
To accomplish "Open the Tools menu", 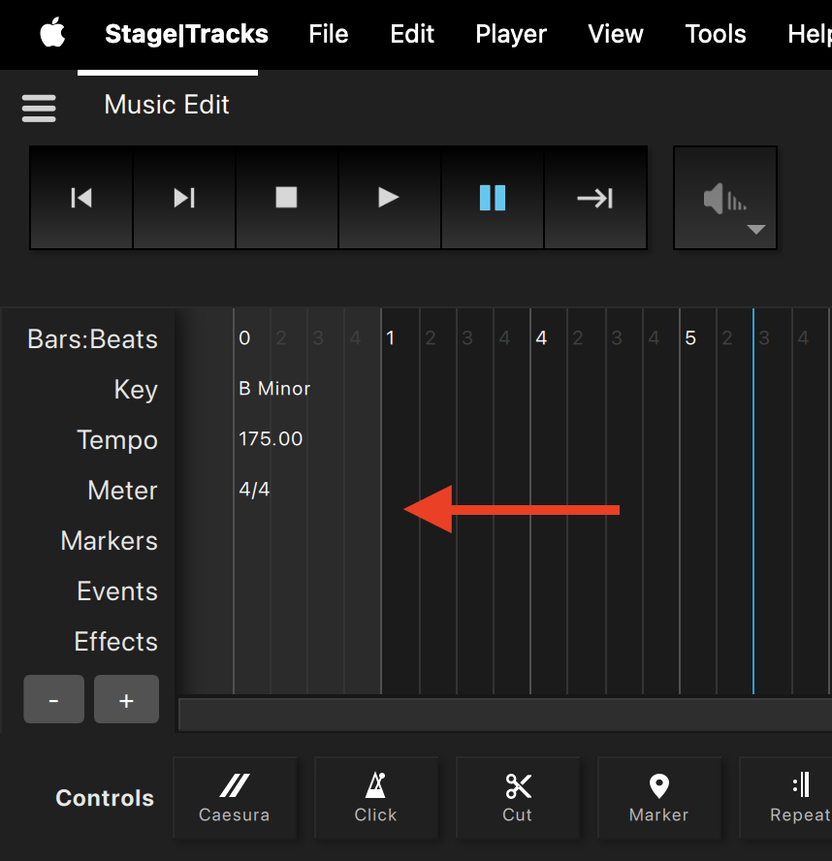I will click(x=716, y=34).
